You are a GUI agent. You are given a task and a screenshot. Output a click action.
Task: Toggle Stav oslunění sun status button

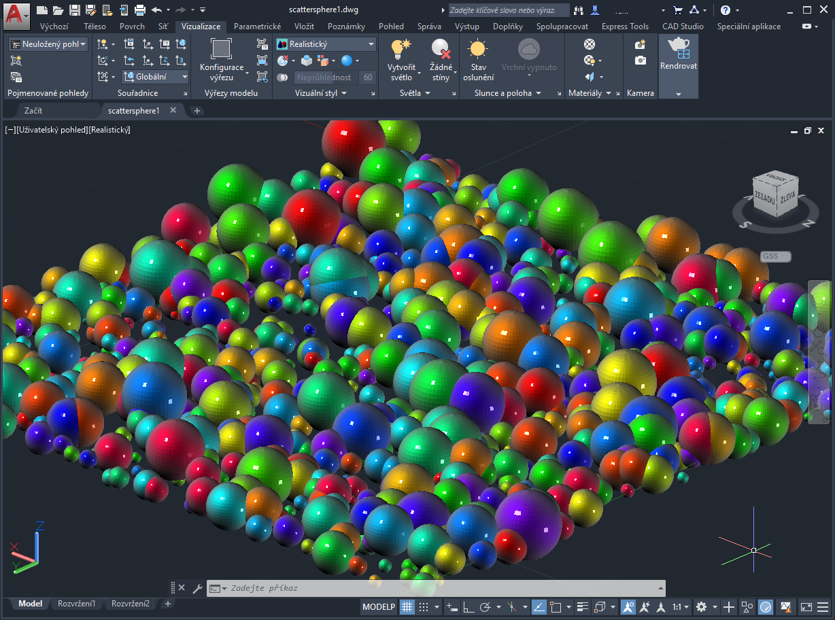click(x=478, y=60)
